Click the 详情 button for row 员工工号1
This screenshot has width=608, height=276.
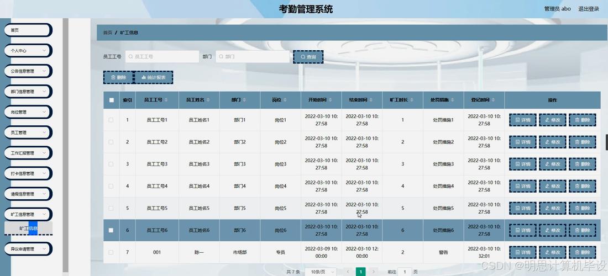pos(522,120)
